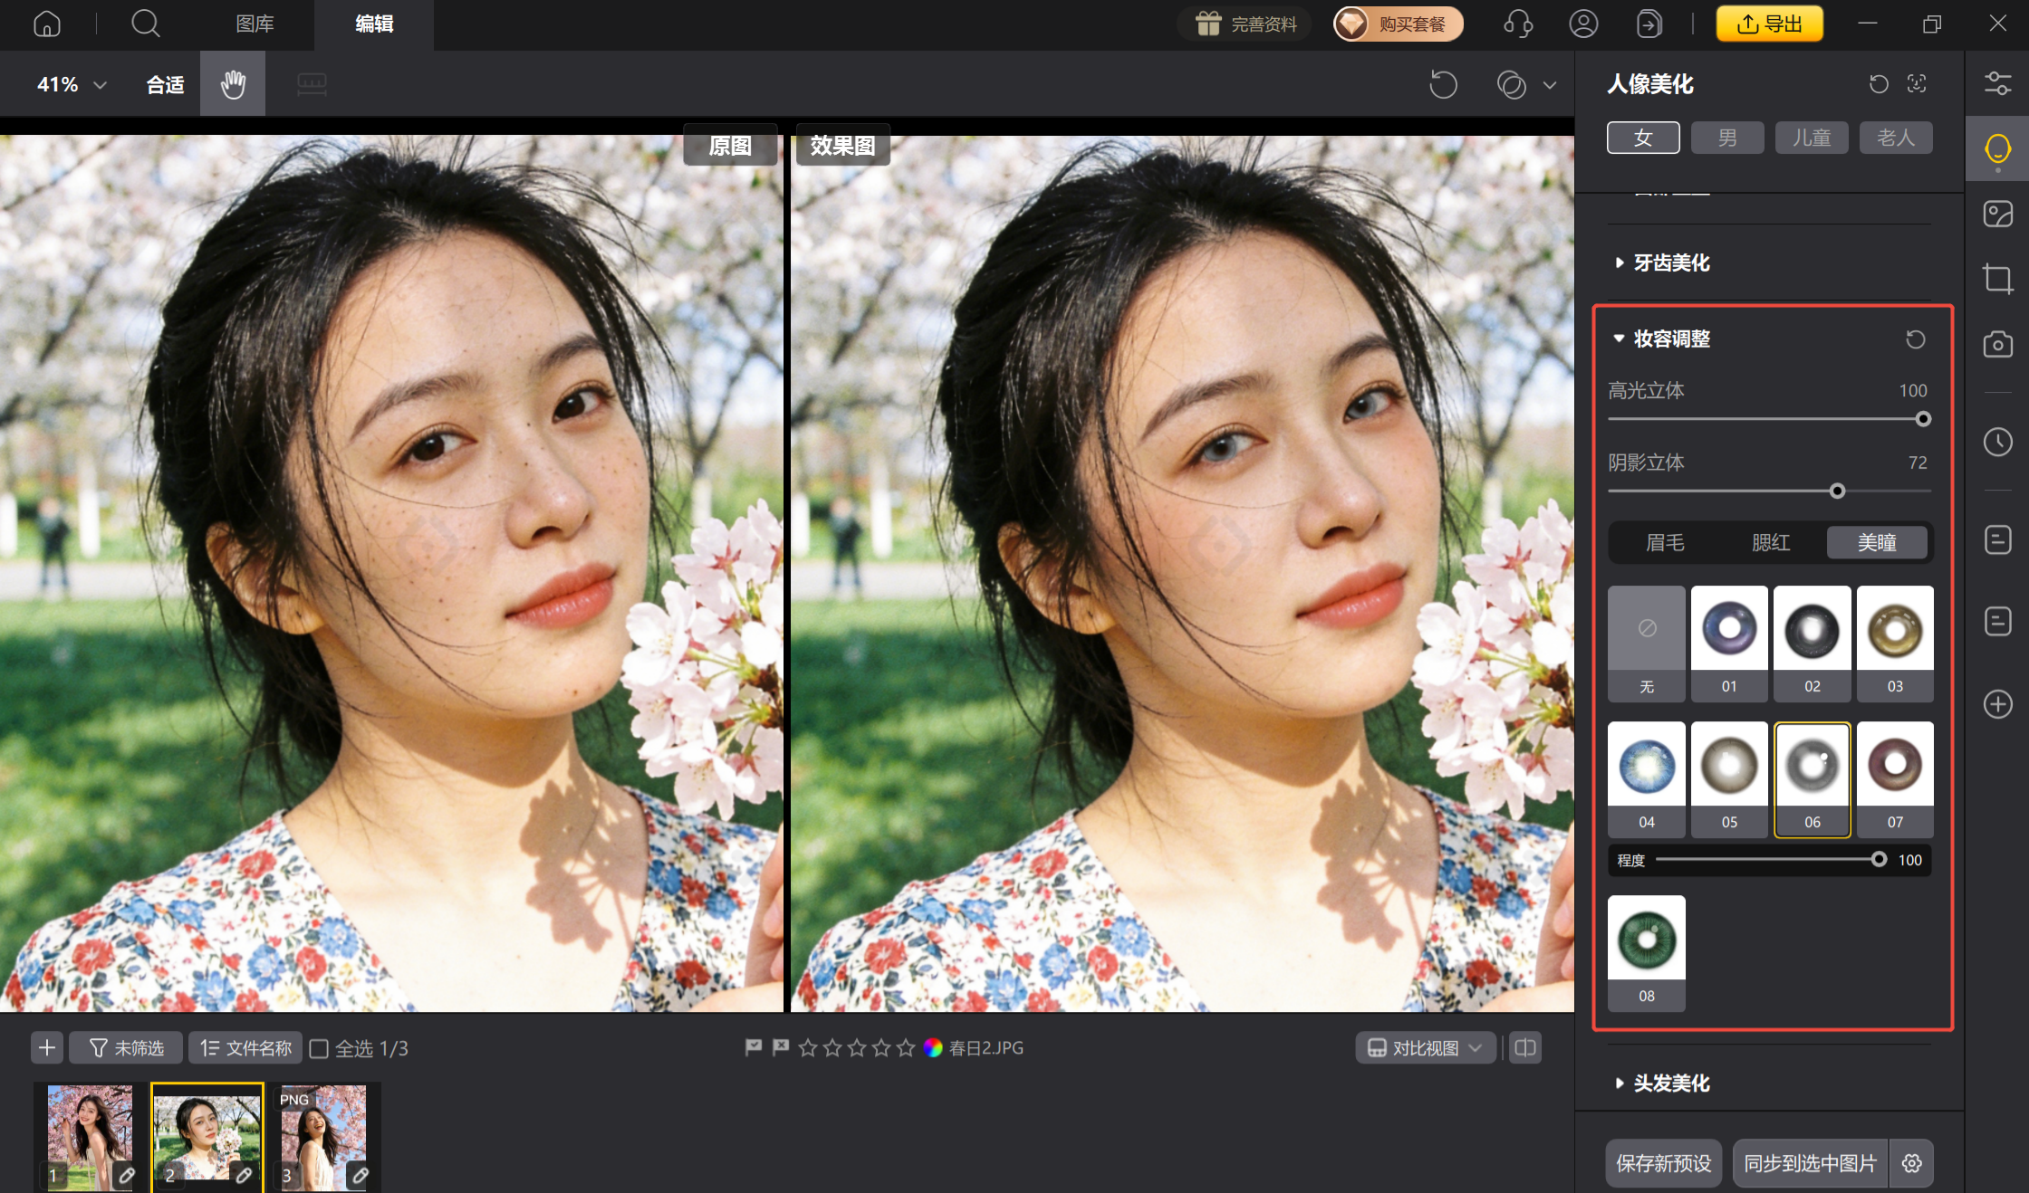Click the plus icon in right sidebar
The height and width of the screenshot is (1193, 2029).
[x=1997, y=704]
